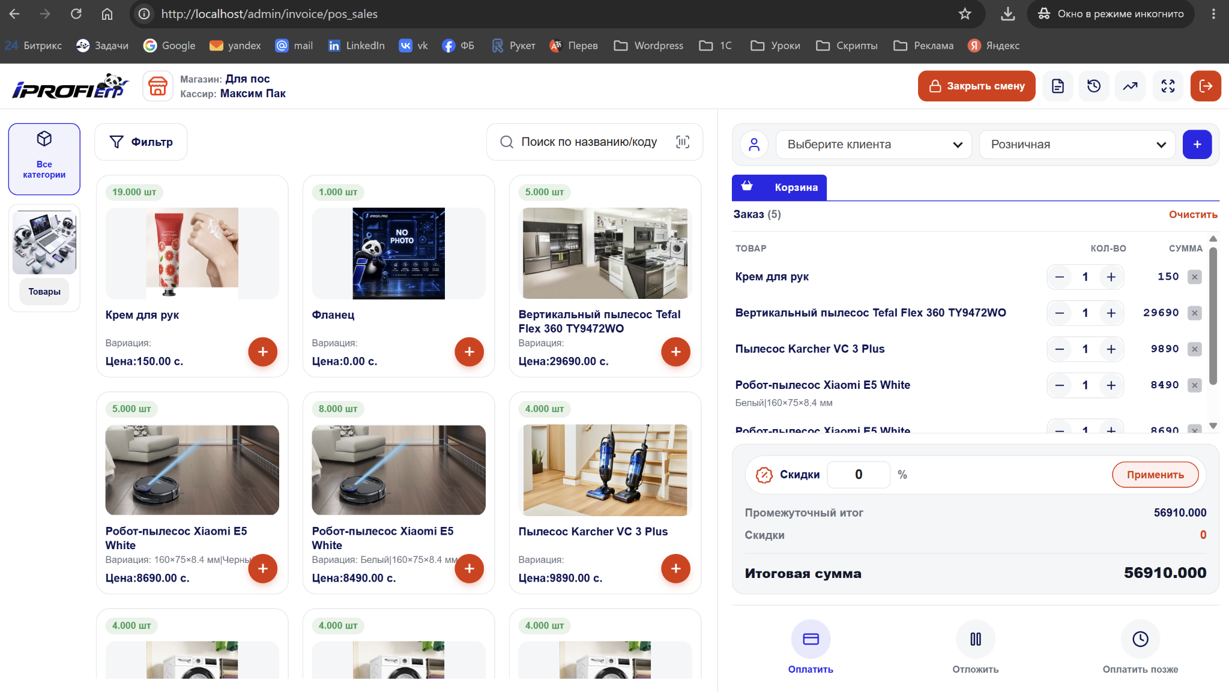Open the Выберите клиента dropdown

pyautogui.click(x=874, y=144)
